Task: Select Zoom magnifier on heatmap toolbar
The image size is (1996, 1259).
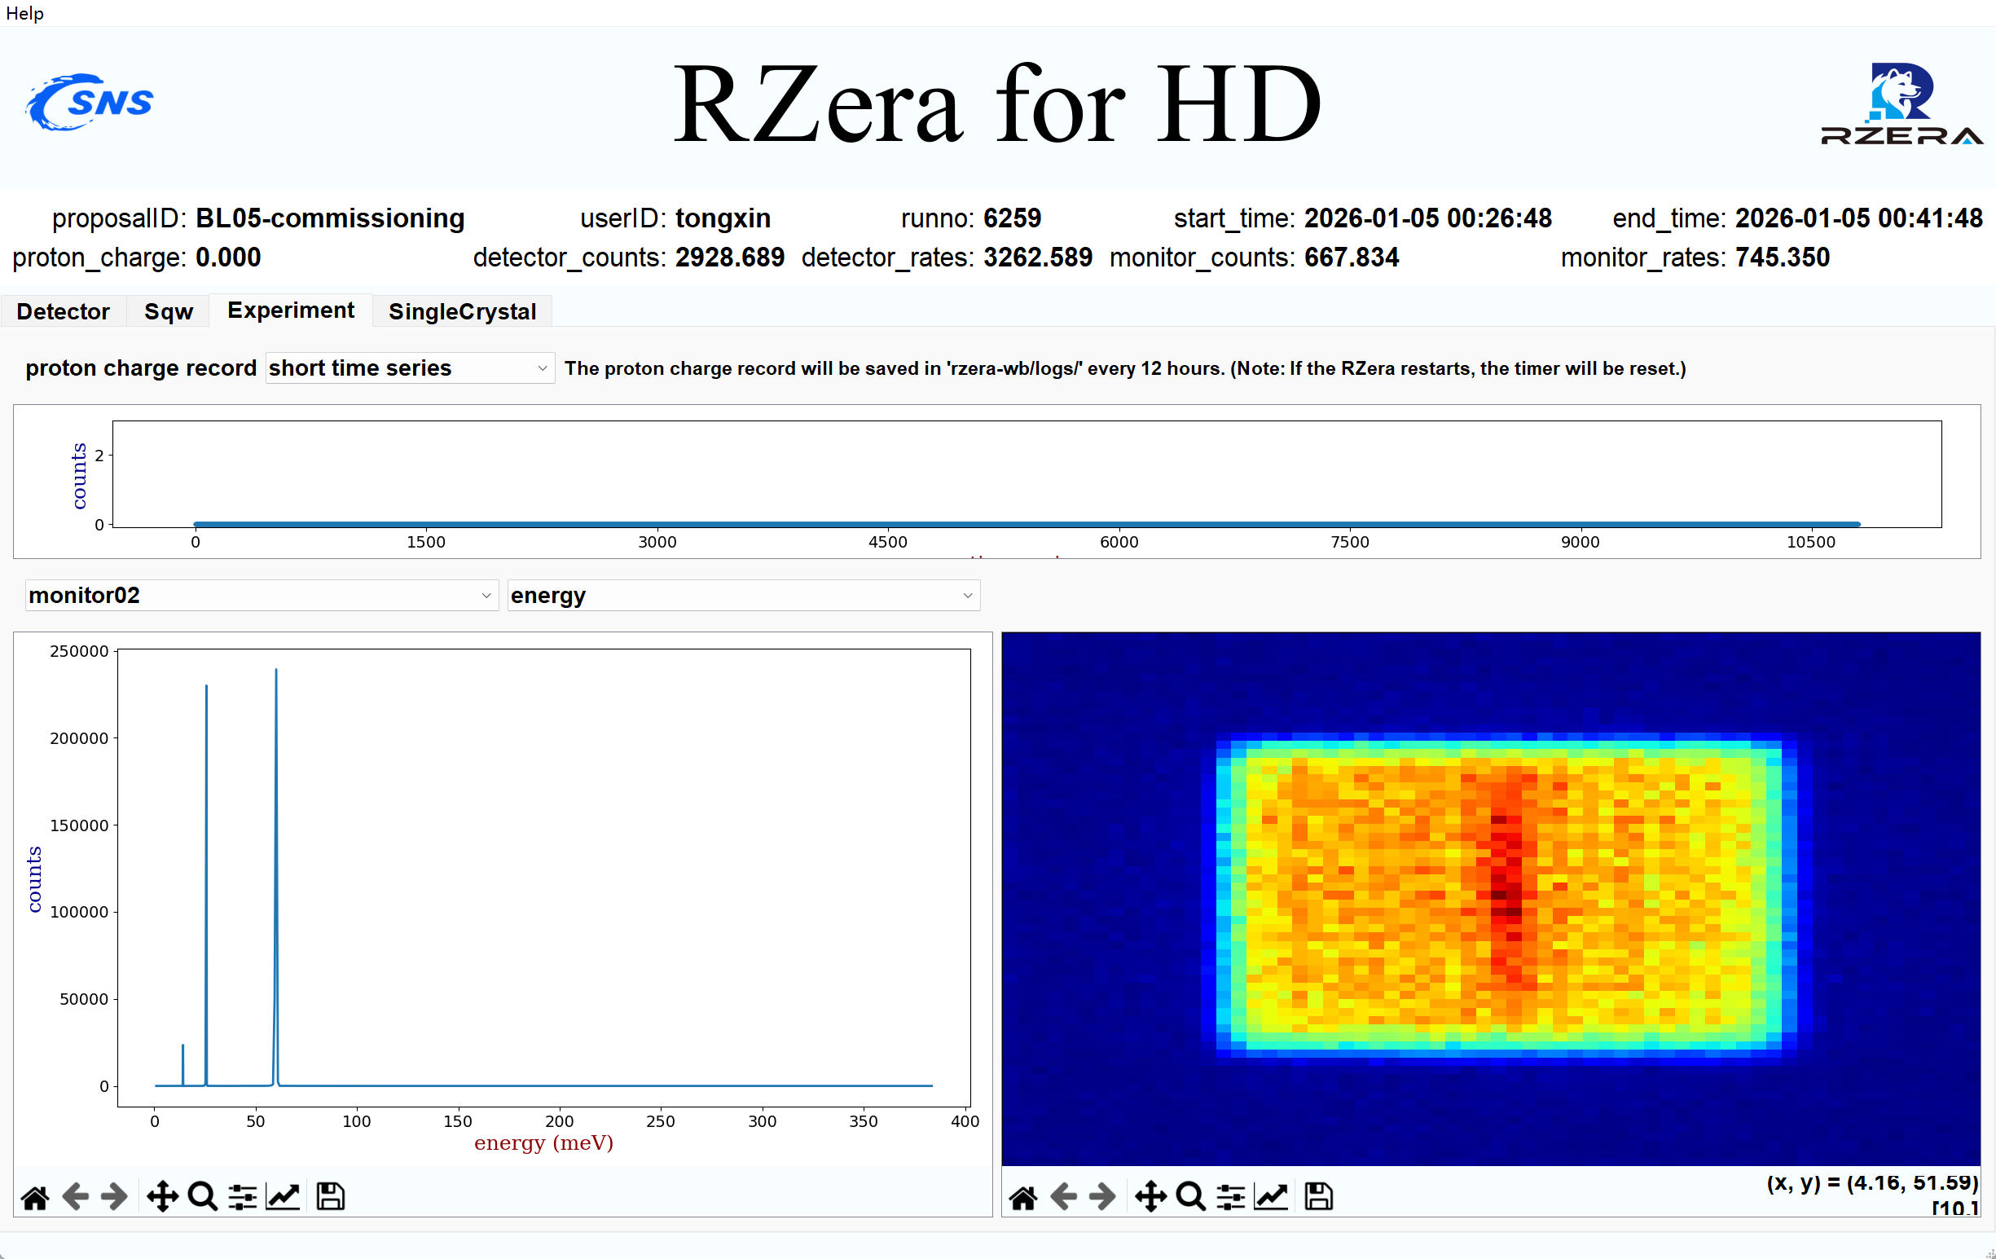Action: [1190, 1197]
